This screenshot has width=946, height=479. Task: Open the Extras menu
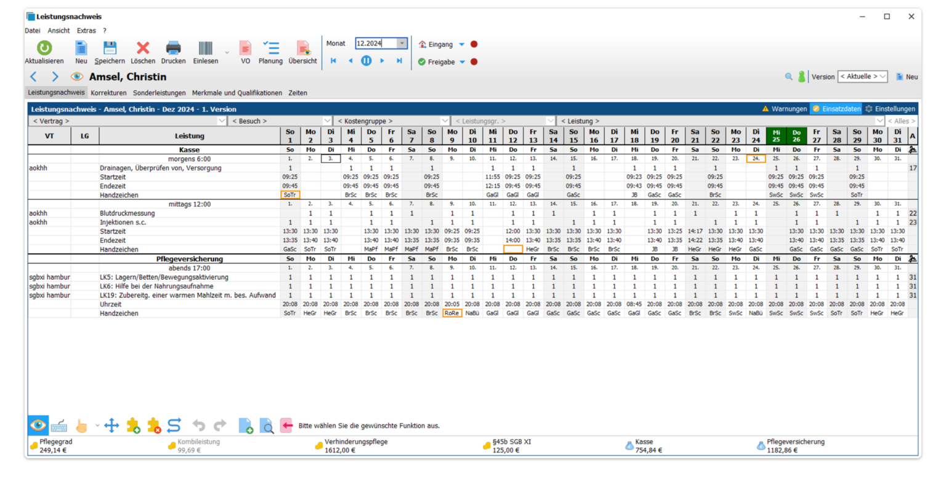(86, 31)
